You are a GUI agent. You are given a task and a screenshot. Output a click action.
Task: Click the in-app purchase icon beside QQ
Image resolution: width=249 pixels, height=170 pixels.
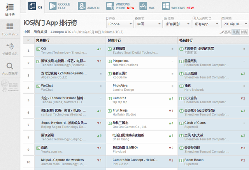38,49
